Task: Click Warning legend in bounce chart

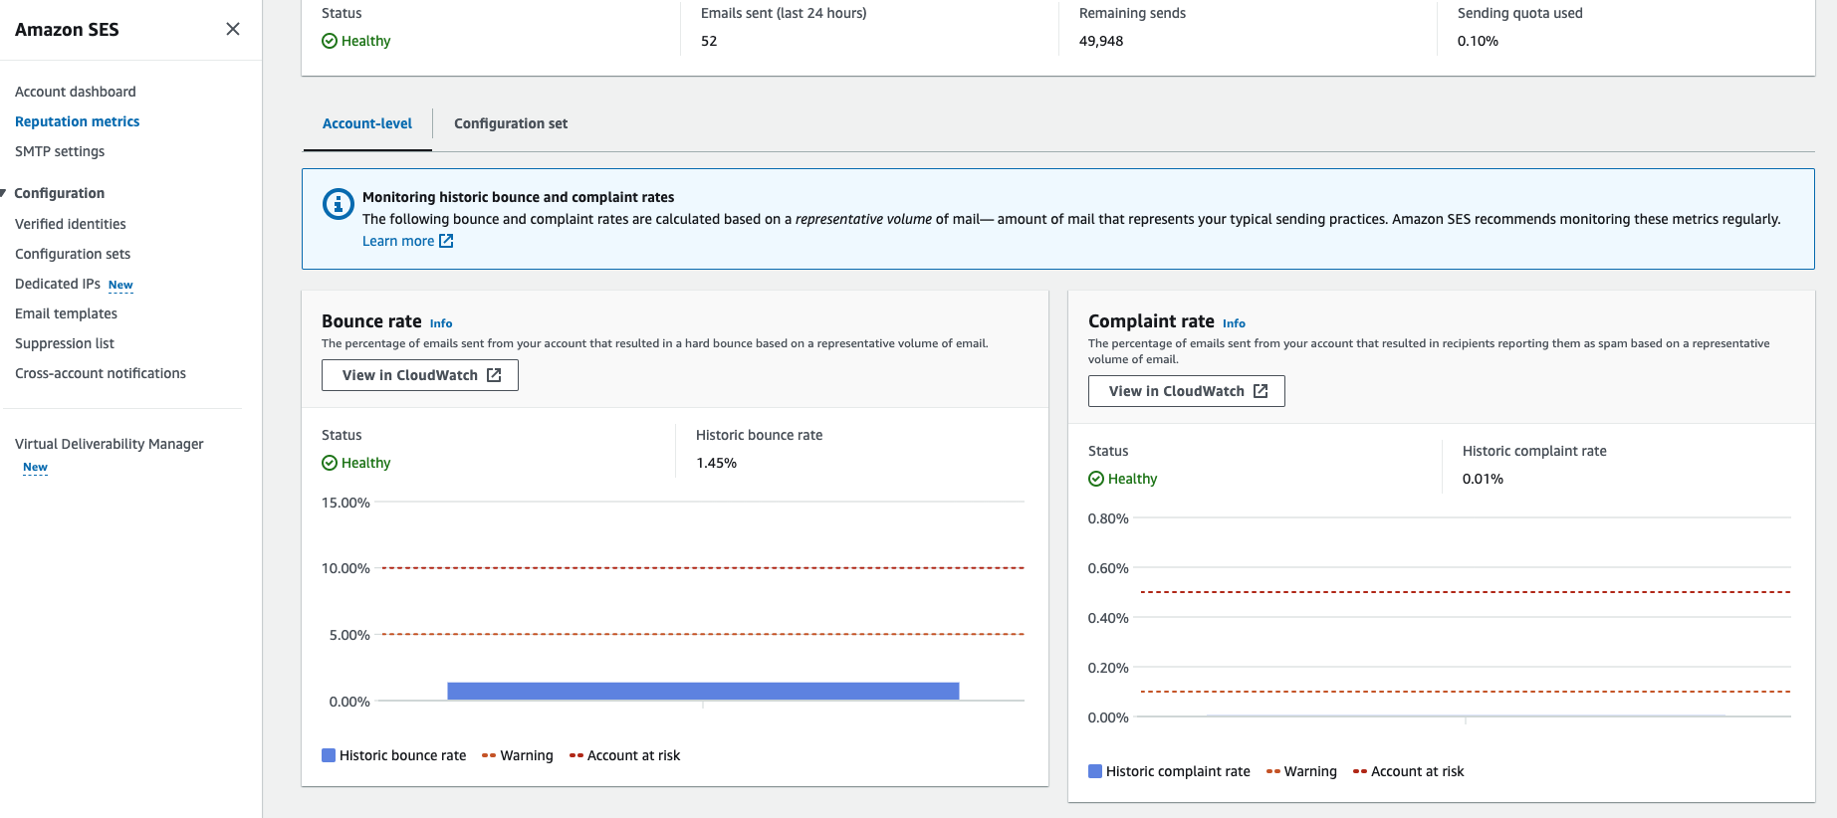Action: 518,755
